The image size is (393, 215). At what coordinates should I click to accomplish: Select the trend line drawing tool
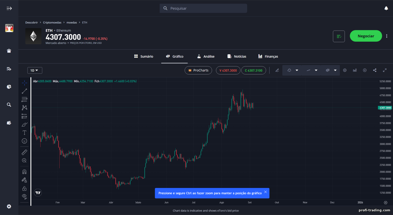coord(24,91)
